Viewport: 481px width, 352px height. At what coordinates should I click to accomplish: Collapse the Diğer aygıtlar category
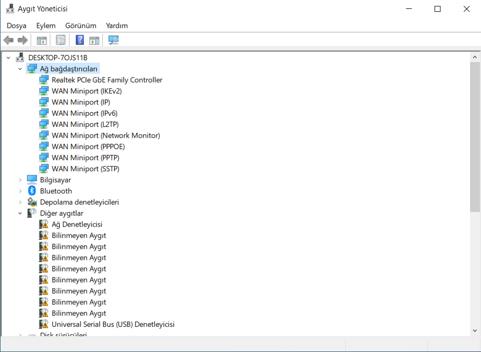point(20,213)
